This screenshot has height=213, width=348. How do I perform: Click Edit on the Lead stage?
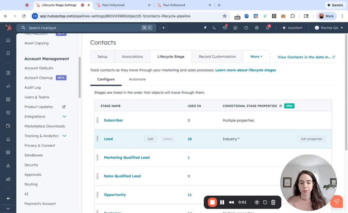(150, 139)
